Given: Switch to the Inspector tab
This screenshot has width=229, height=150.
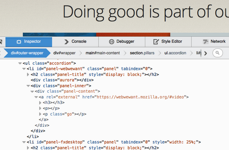Looking at the screenshot, I should pyautogui.click(x=29, y=42).
